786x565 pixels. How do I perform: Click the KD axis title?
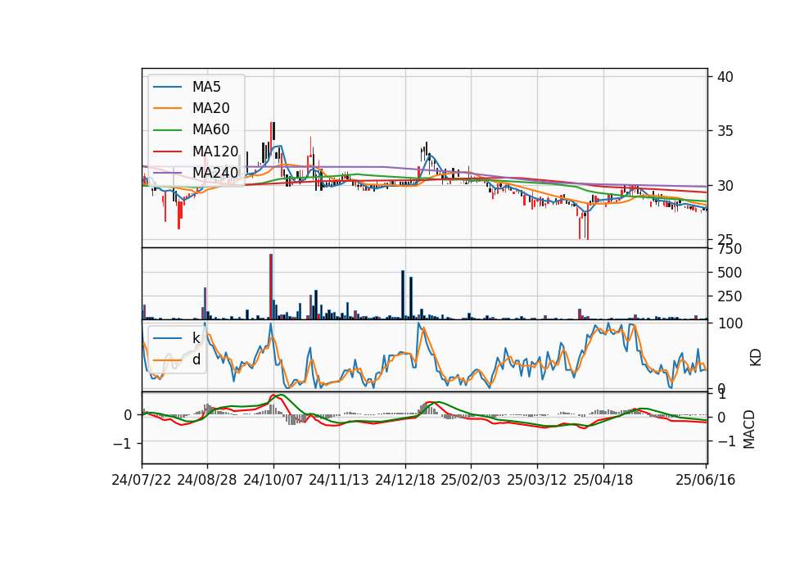point(755,357)
